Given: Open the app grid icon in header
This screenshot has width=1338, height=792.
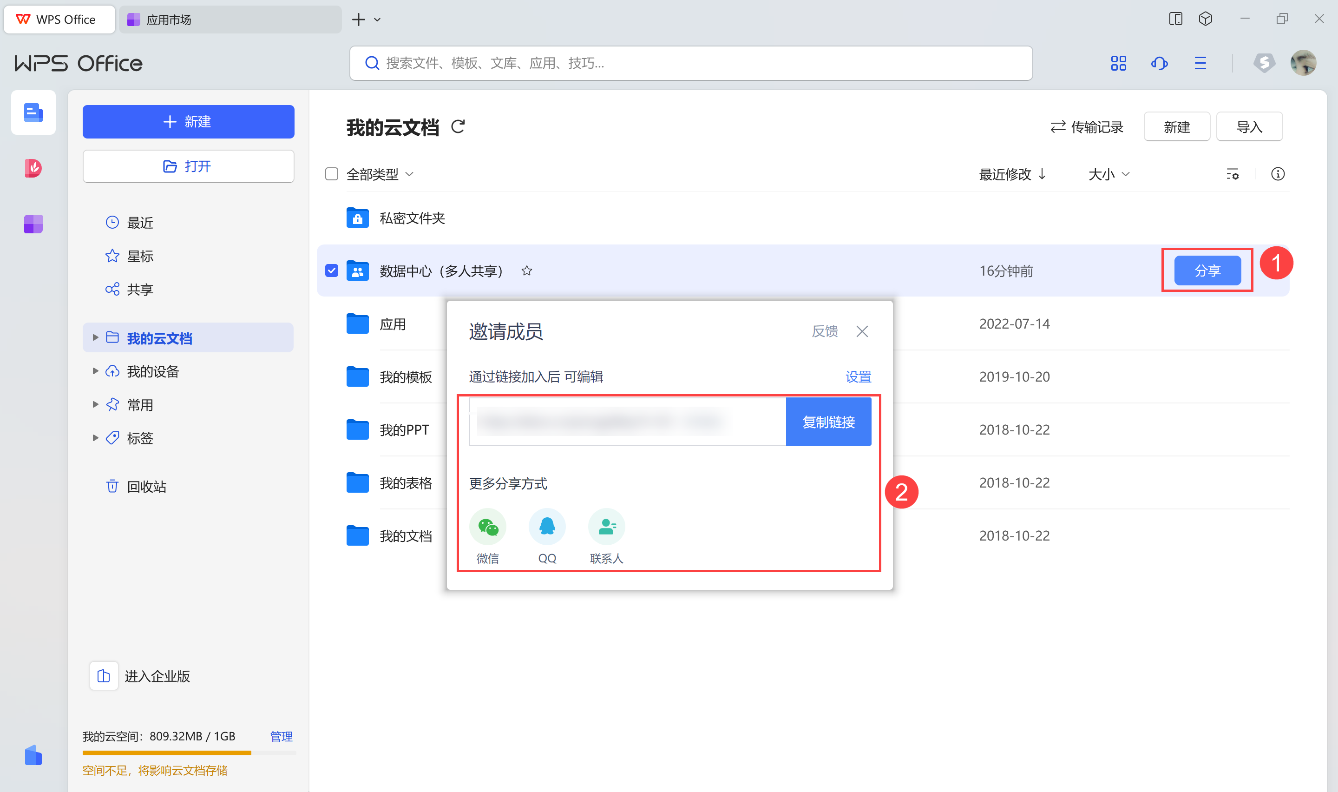Looking at the screenshot, I should [x=1118, y=64].
